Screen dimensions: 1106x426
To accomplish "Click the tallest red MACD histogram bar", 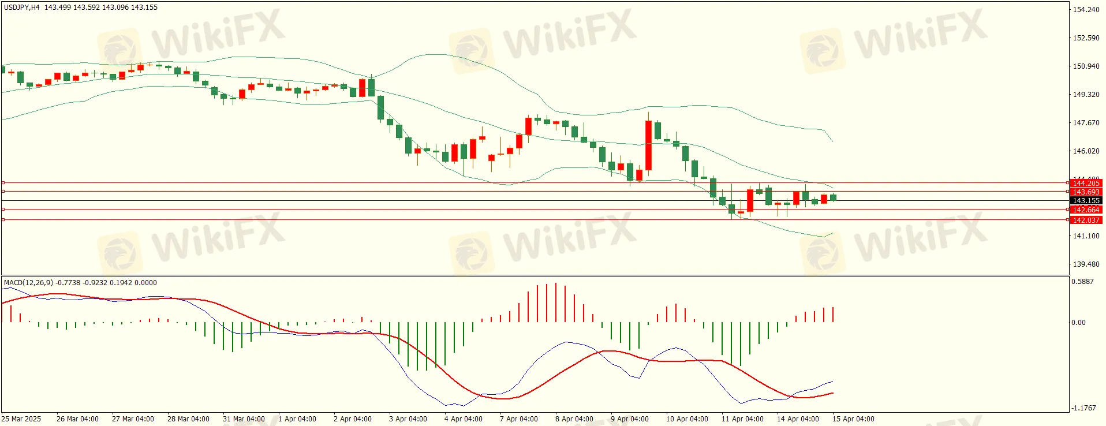I will (x=555, y=302).
